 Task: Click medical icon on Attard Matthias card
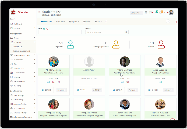coord(128,82)
